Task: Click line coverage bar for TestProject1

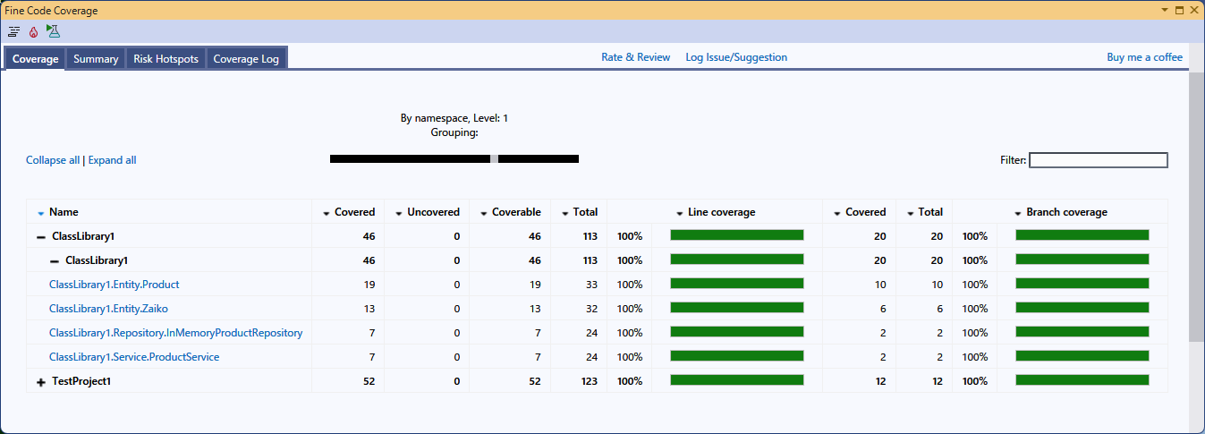Action: point(737,380)
